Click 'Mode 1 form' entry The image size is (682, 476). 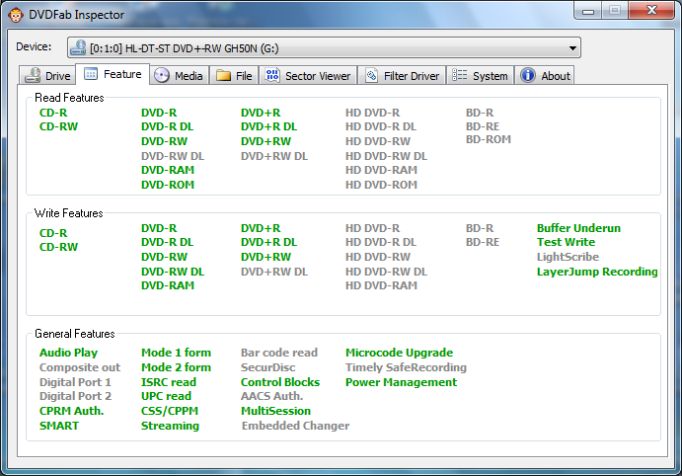click(x=176, y=353)
